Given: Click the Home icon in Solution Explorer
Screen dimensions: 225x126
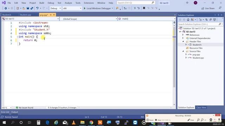Looking at the screenshot, I should click(x=188, y=20).
